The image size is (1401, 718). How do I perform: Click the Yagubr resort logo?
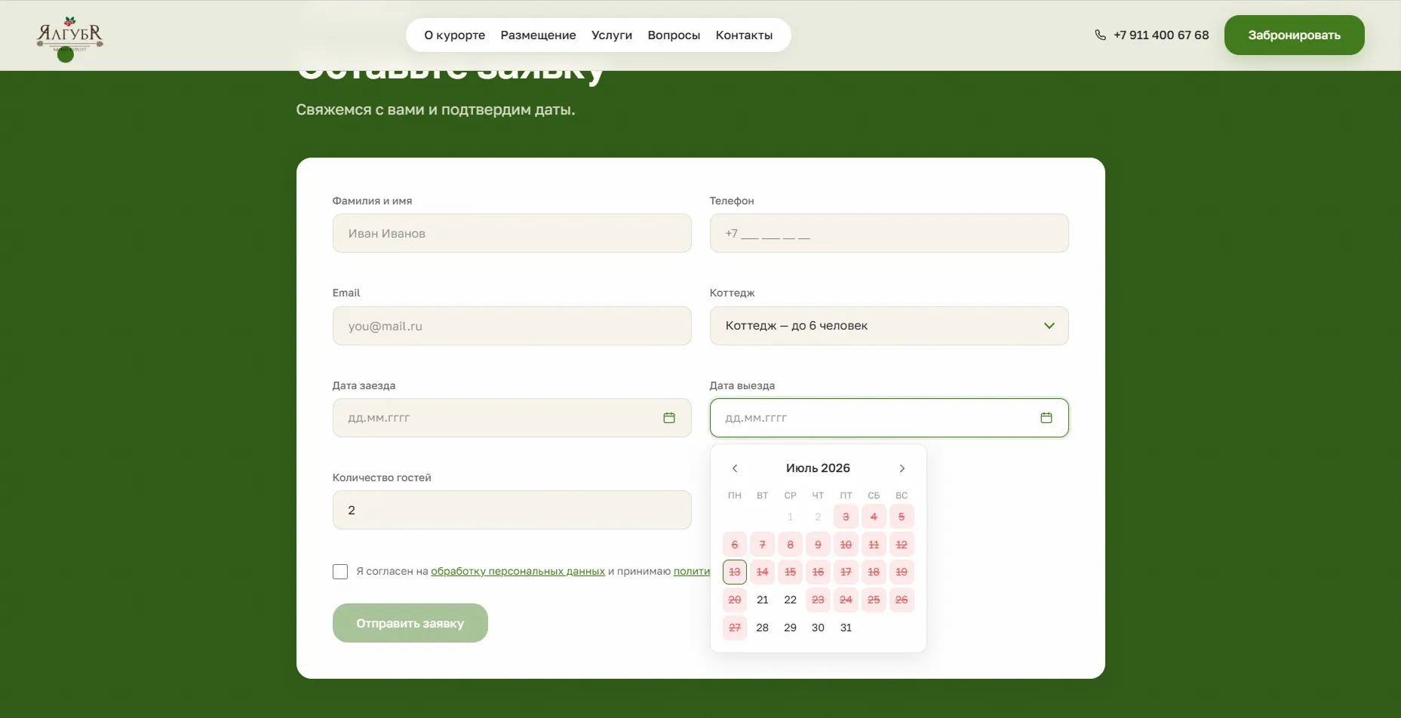tap(69, 35)
